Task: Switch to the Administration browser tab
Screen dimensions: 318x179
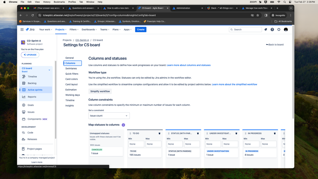Action: click(187, 8)
